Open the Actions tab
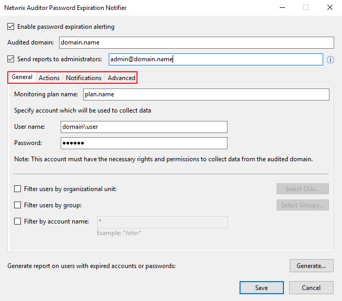The width and height of the screenshot is (342, 301). point(49,77)
